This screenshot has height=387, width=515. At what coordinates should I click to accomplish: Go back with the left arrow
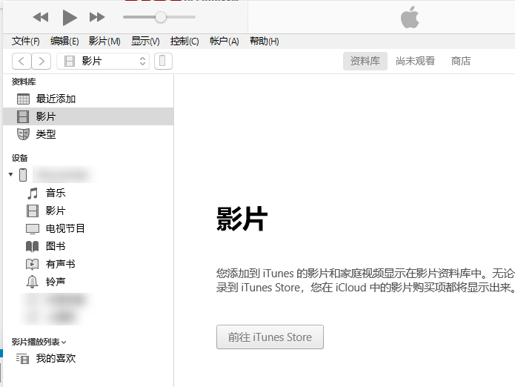click(x=23, y=62)
